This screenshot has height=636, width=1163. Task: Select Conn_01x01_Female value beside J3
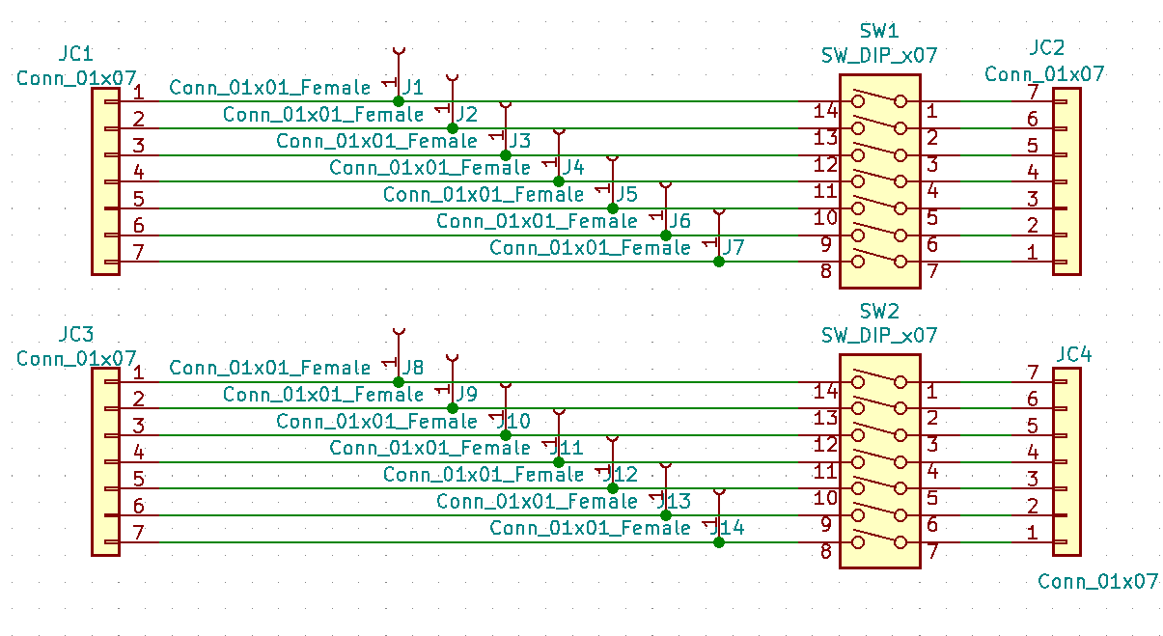click(x=377, y=141)
